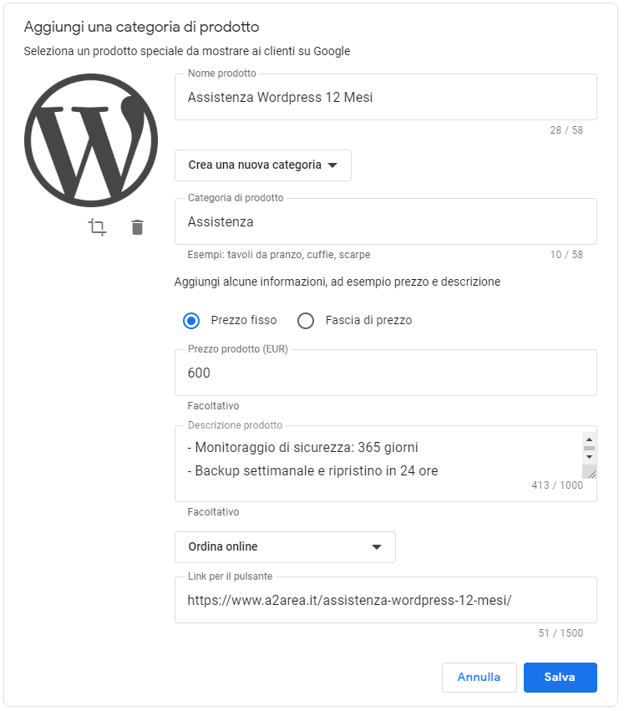Delete the product image with trash icon
Viewport: 624px width, 711px height.
(137, 227)
